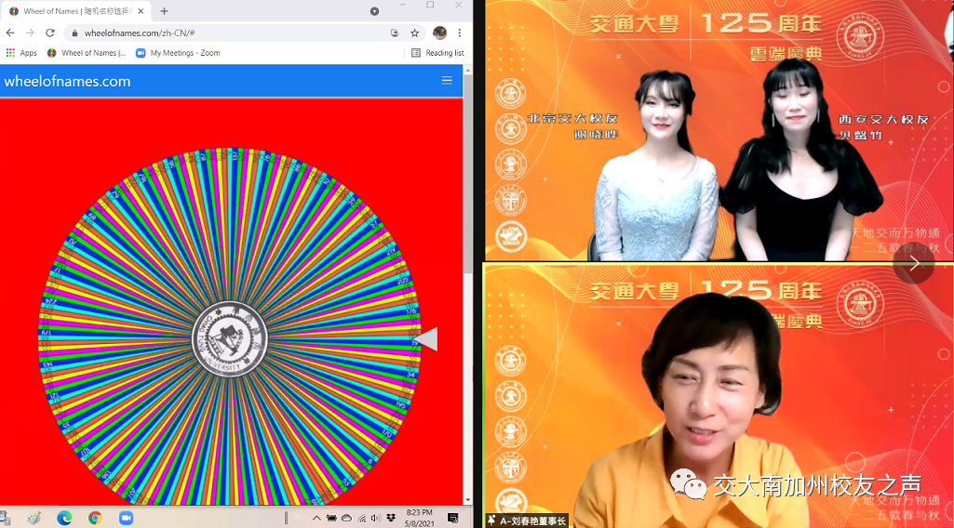Open the Chrome profile avatar
The image size is (954, 528).
(439, 33)
